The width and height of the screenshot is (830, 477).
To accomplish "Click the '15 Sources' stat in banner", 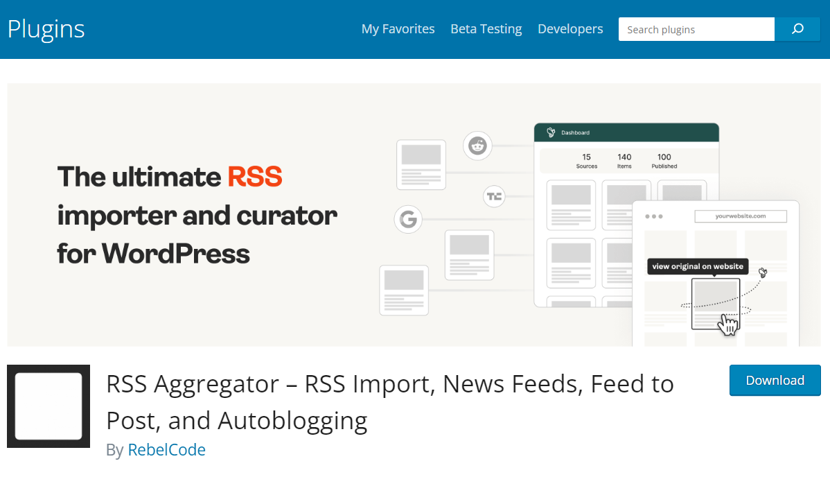I will point(587,161).
